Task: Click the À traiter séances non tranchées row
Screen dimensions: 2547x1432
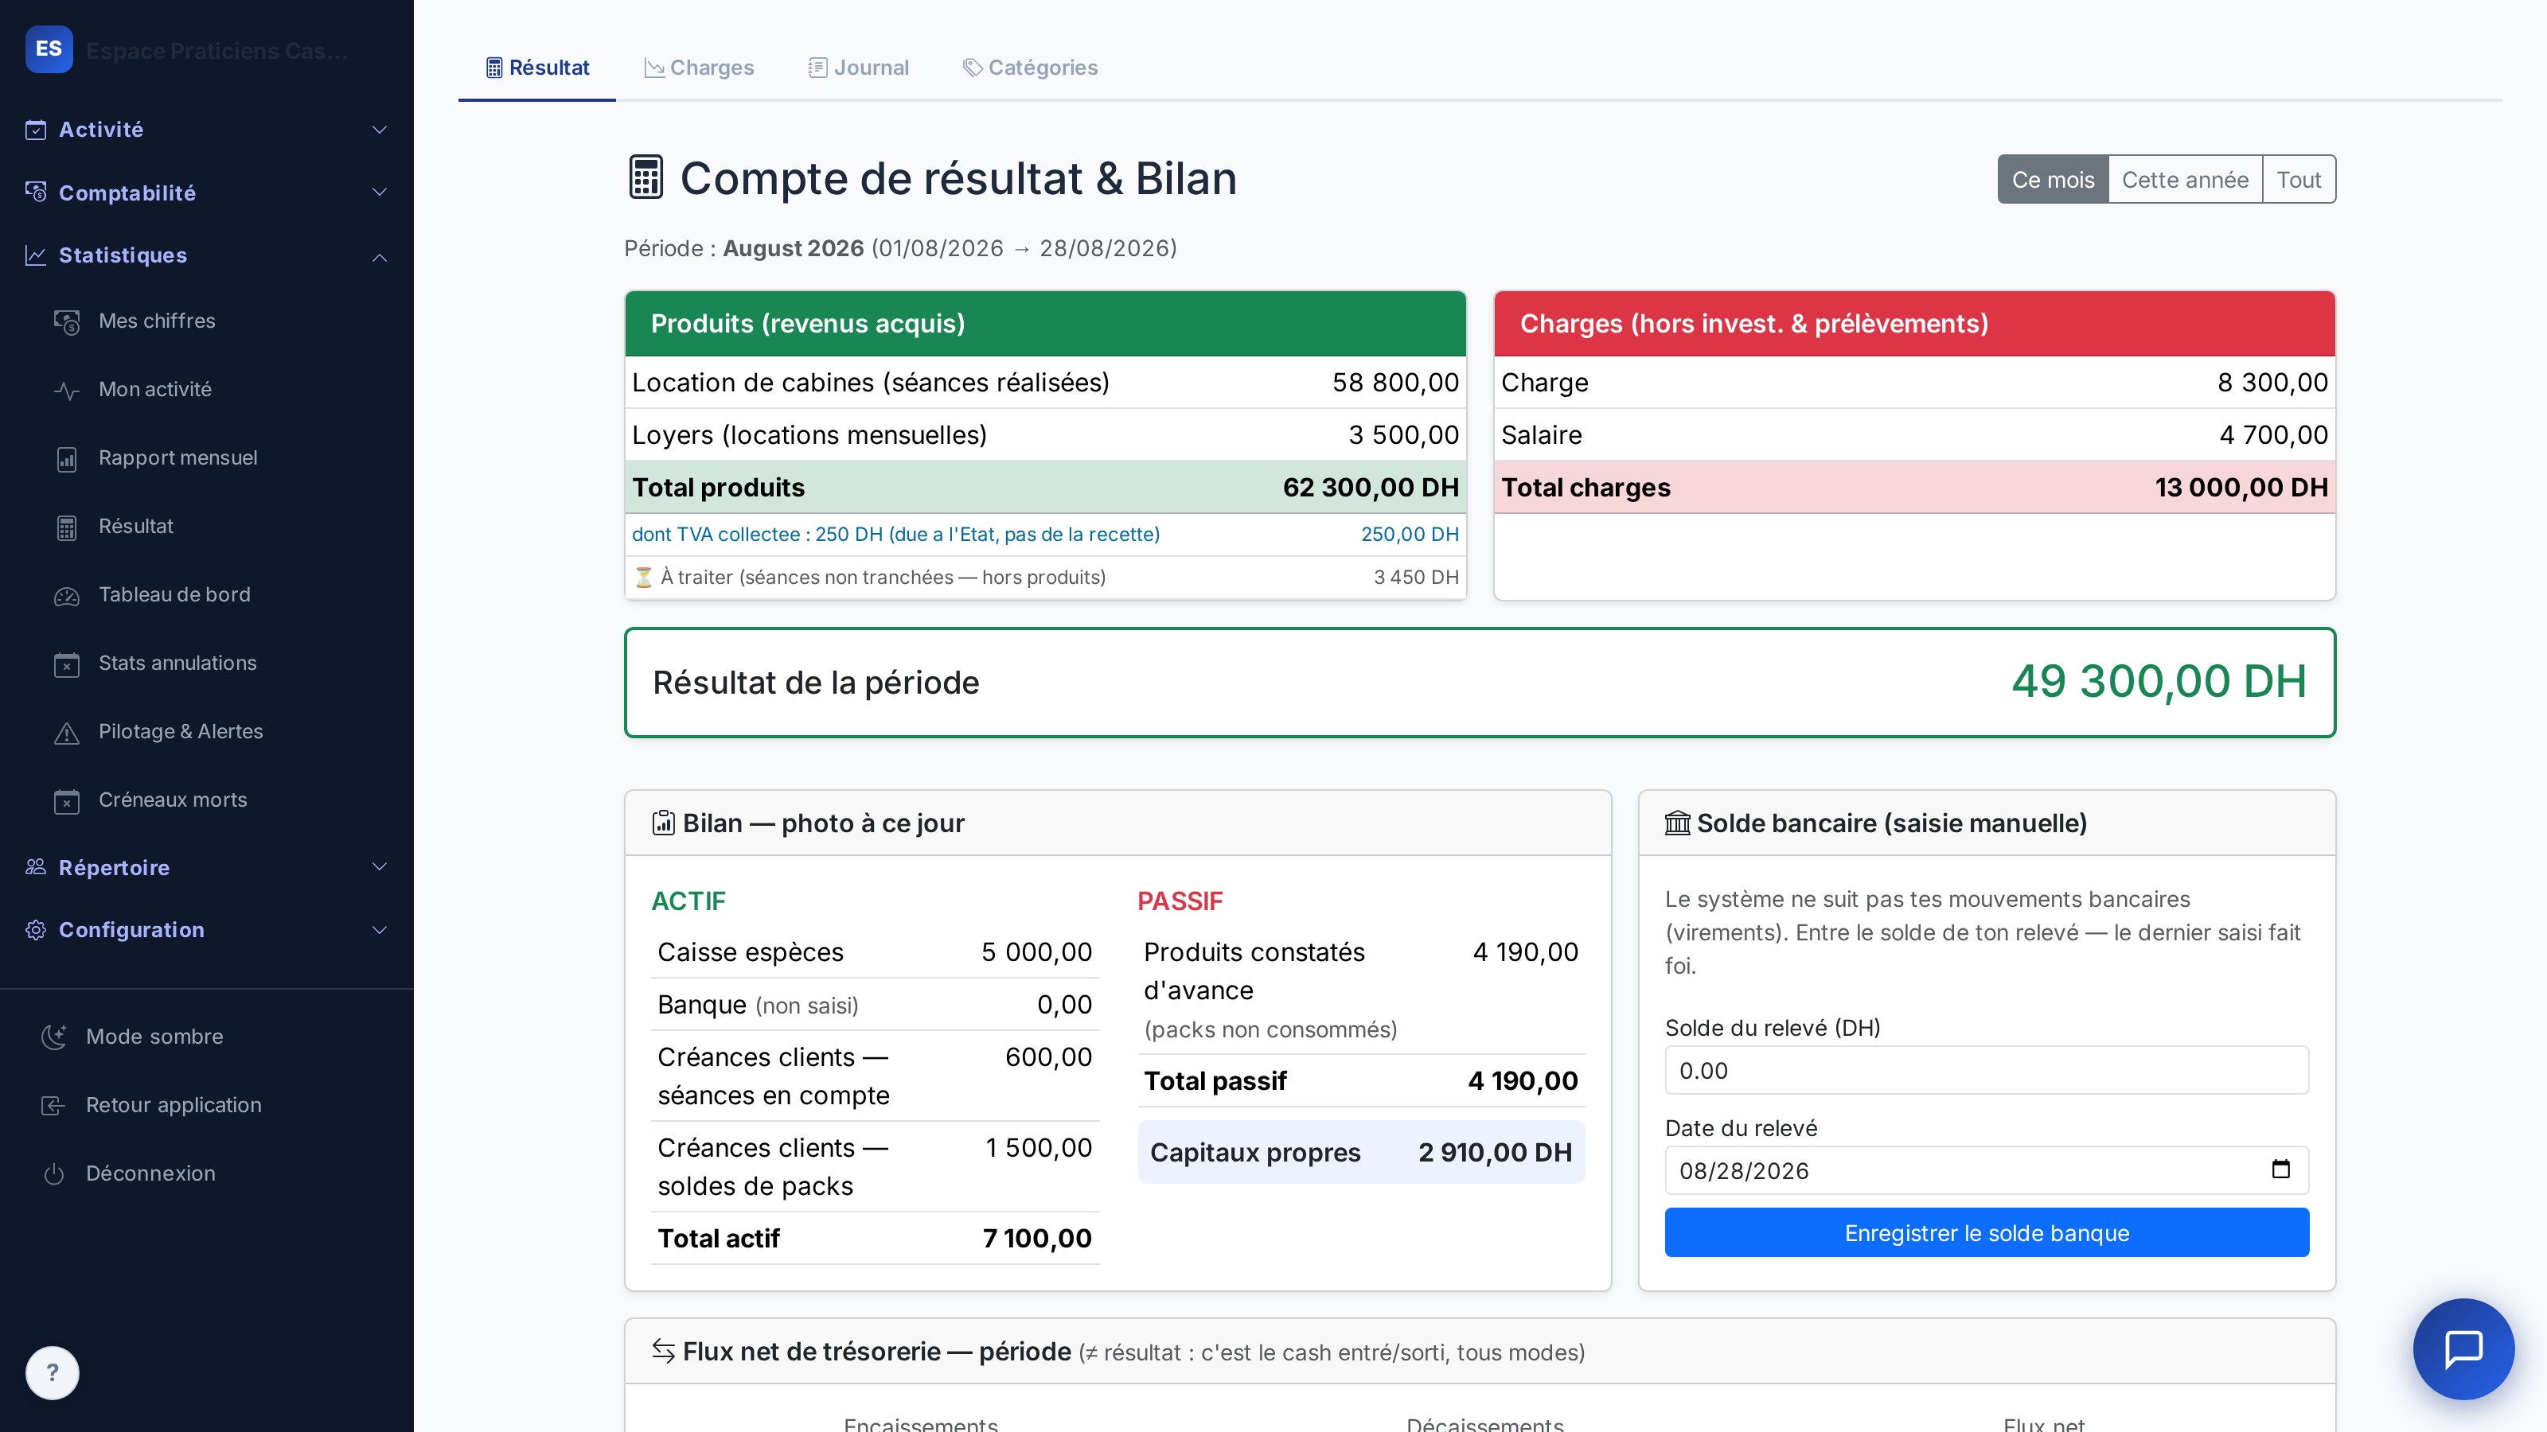Action: tap(1045, 577)
